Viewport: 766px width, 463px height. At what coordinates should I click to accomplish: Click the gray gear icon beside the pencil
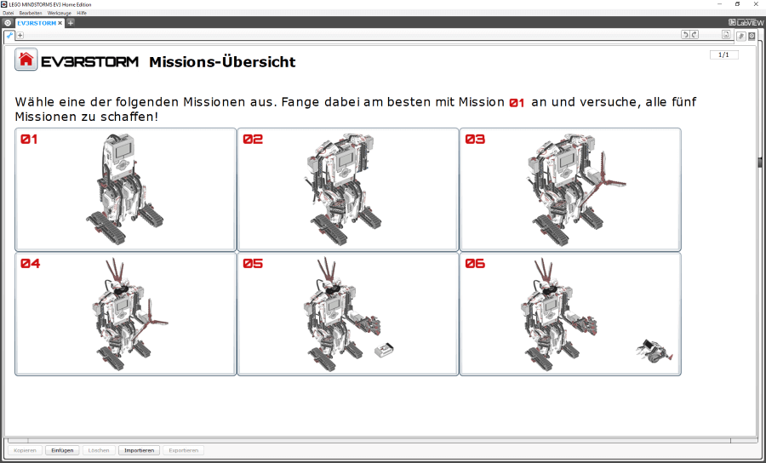point(752,36)
